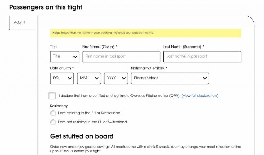Click the 'First Name (Given)' label

coord(98,47)
